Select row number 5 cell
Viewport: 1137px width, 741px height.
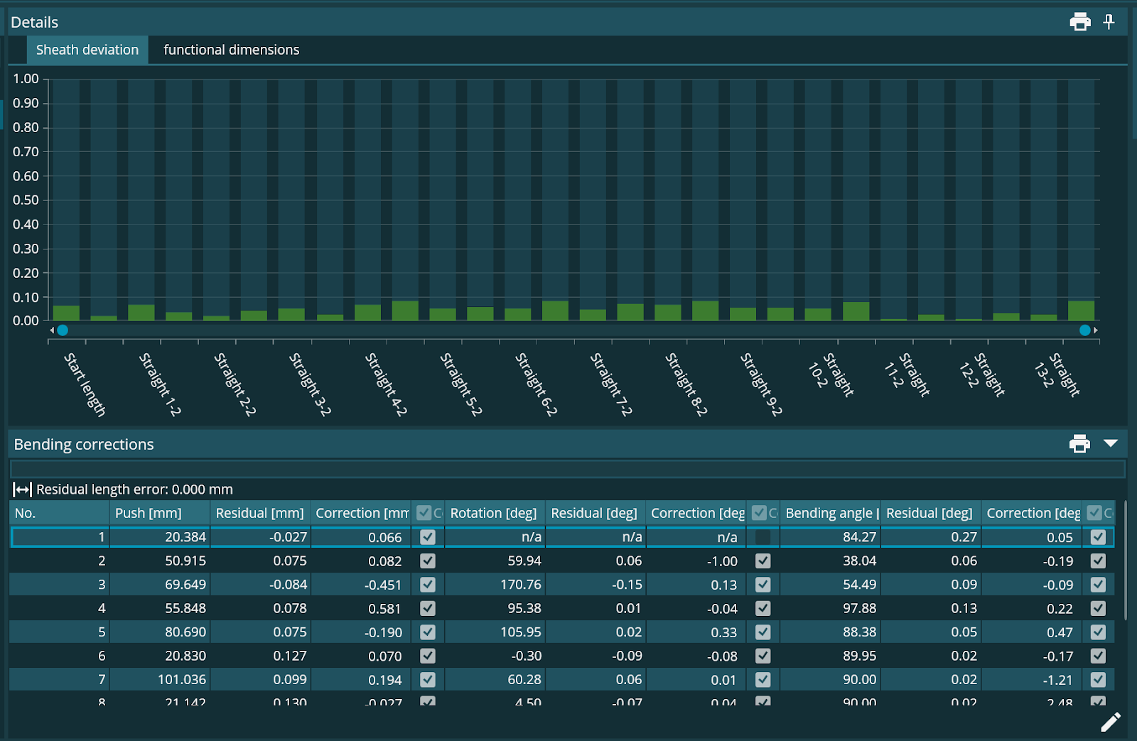click(60, 632)
